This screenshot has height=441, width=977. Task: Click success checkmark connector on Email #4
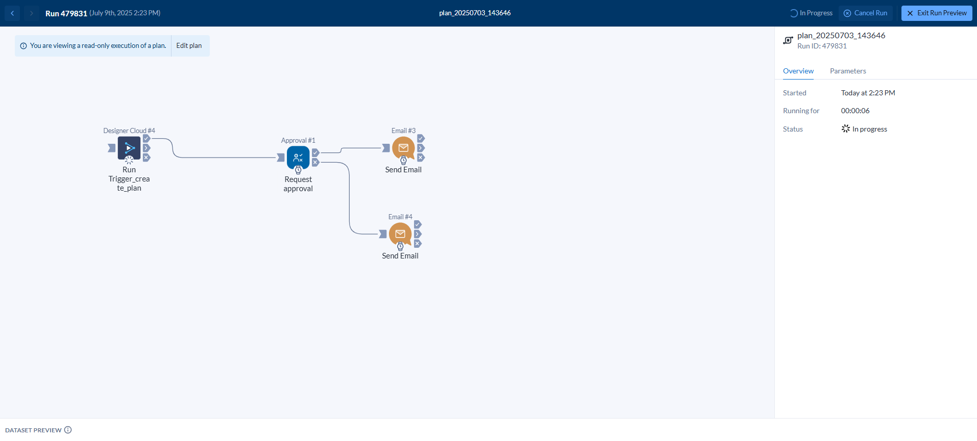418,224
